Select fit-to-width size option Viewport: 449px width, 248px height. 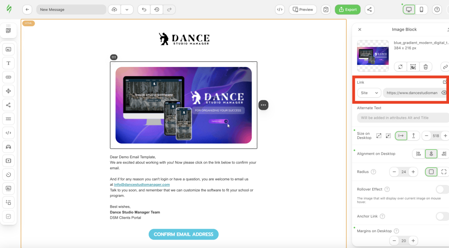click(401, 135)
